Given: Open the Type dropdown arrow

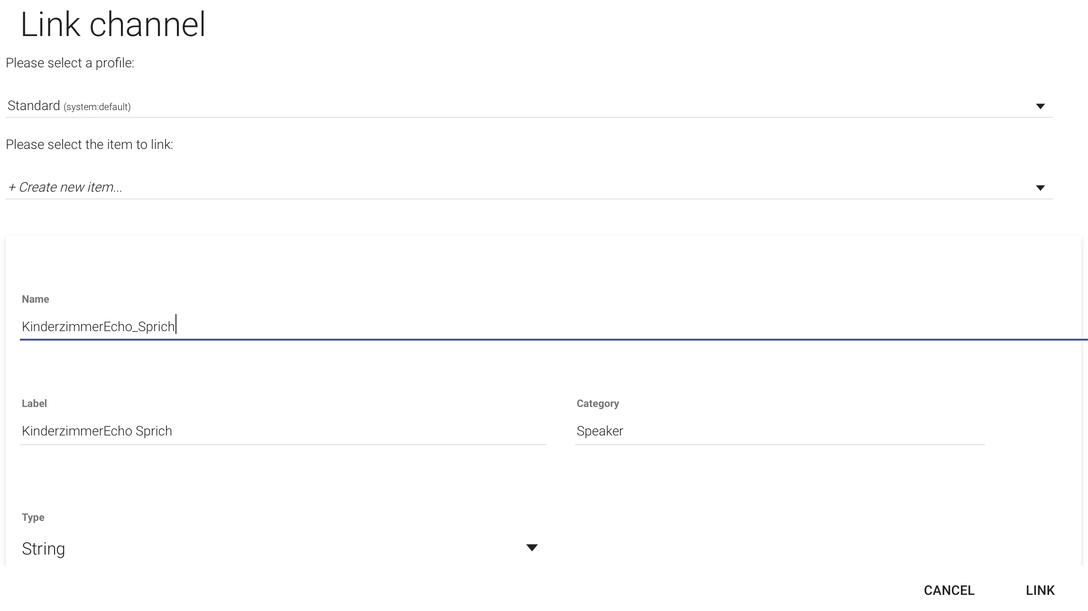Looking at the screenshot, I should click(532, 548).
